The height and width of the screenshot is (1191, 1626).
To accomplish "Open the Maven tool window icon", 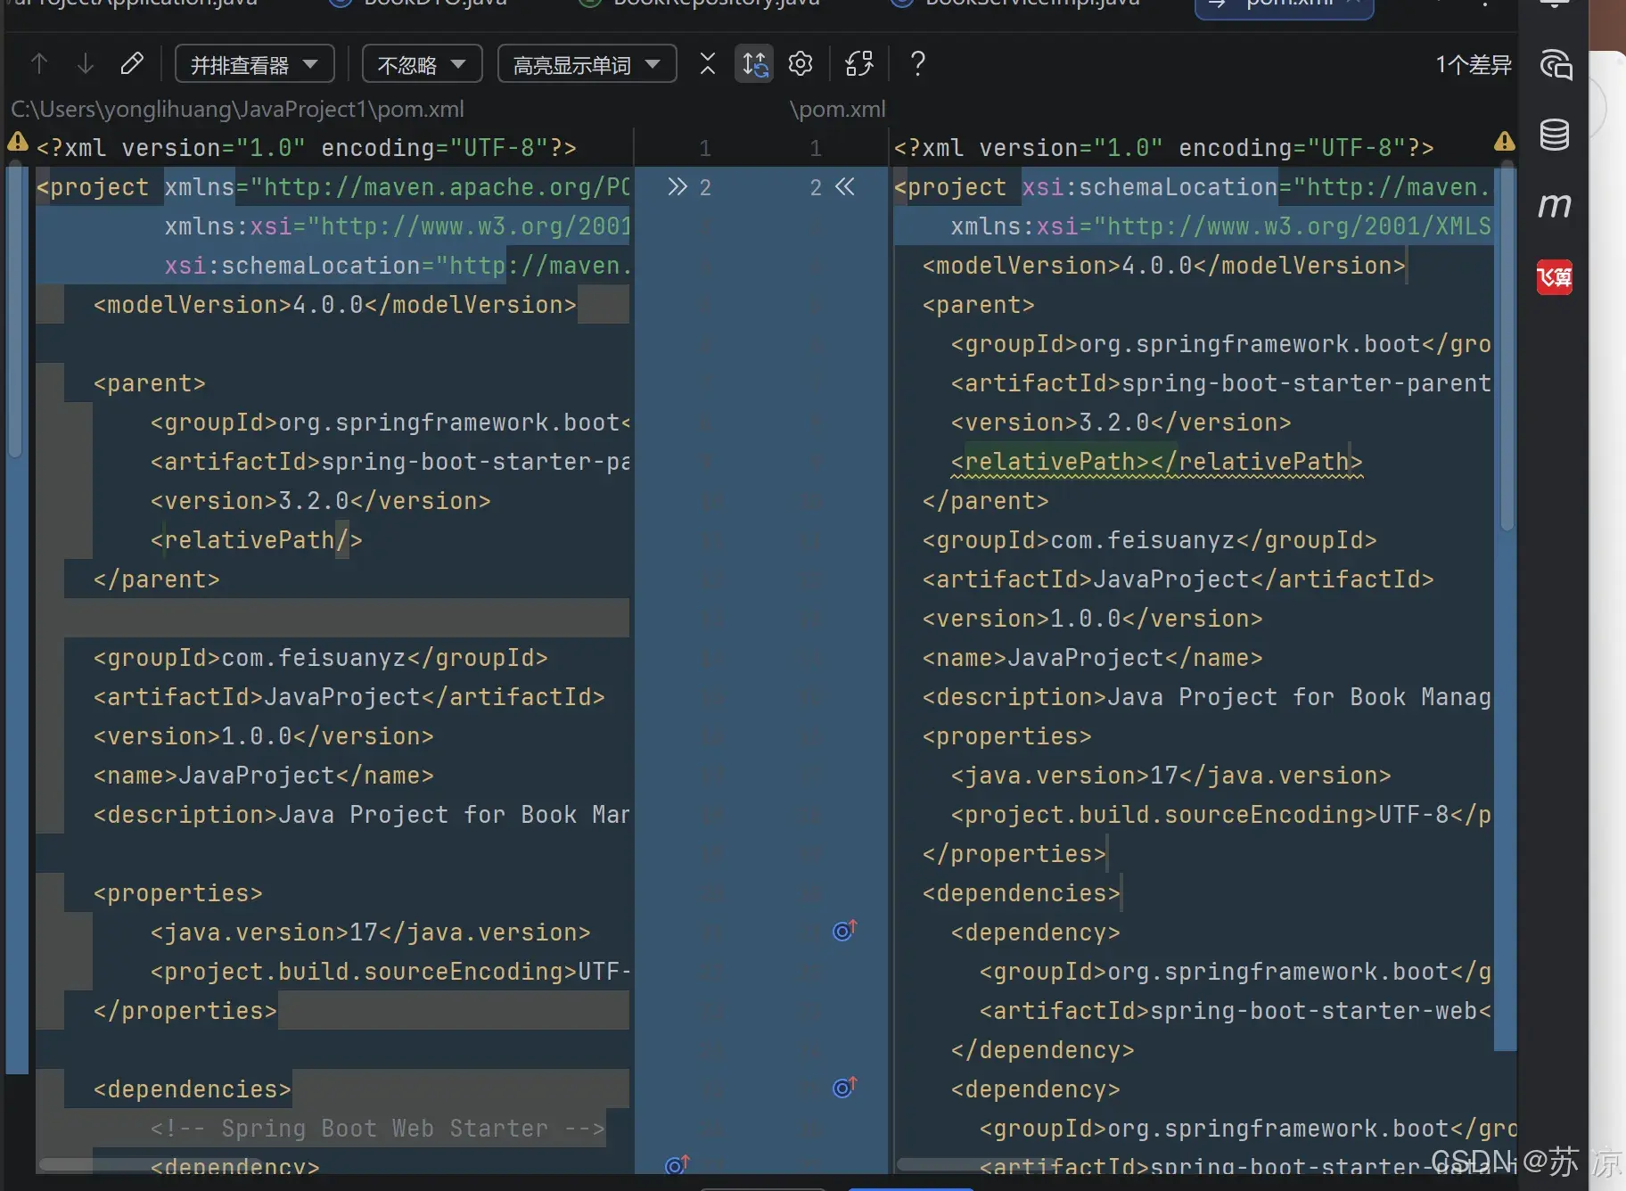I will click(1555, 206).
